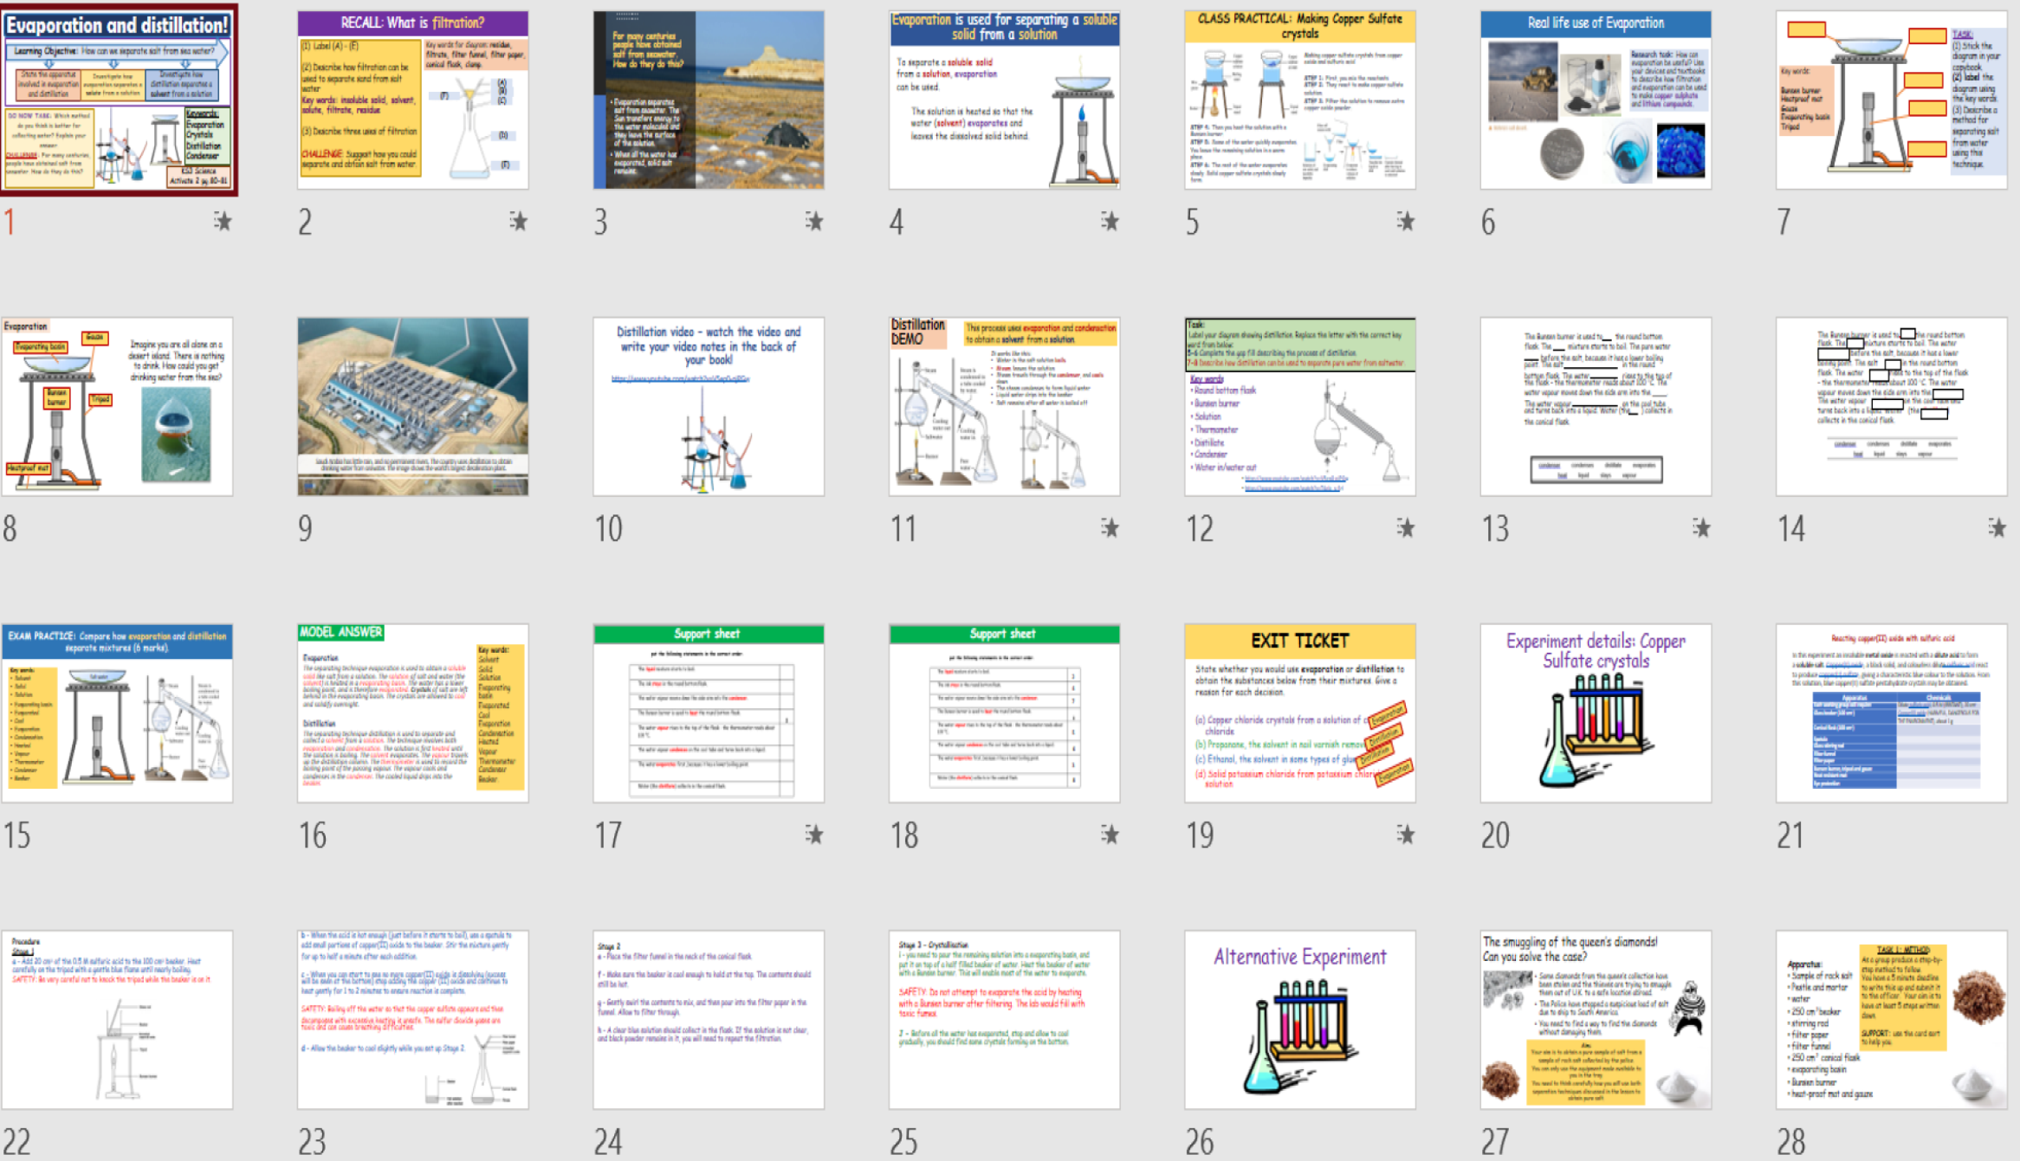Image resolution: width=2020 pixels, height=1161 pixels.
Task: Preview transition star beside slide 17 support sheet
Action: [814, 835]
